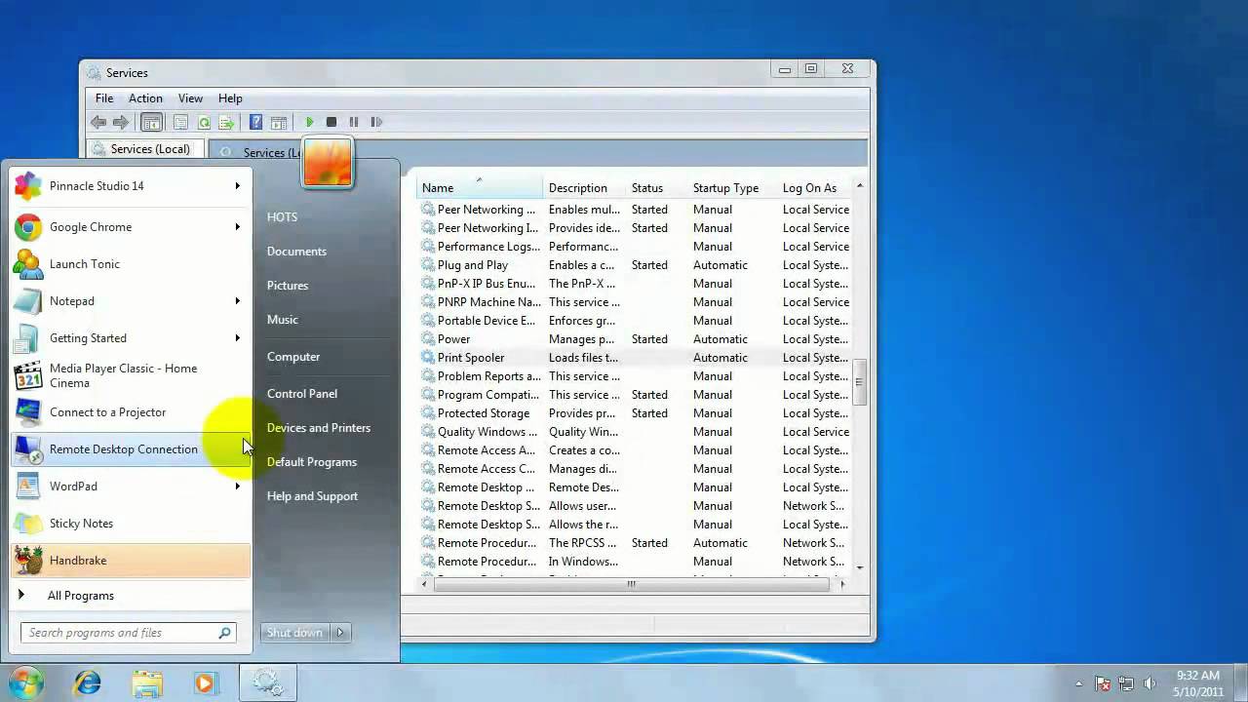Click the Shut down button
The image size is (1248, 702).
295,633
